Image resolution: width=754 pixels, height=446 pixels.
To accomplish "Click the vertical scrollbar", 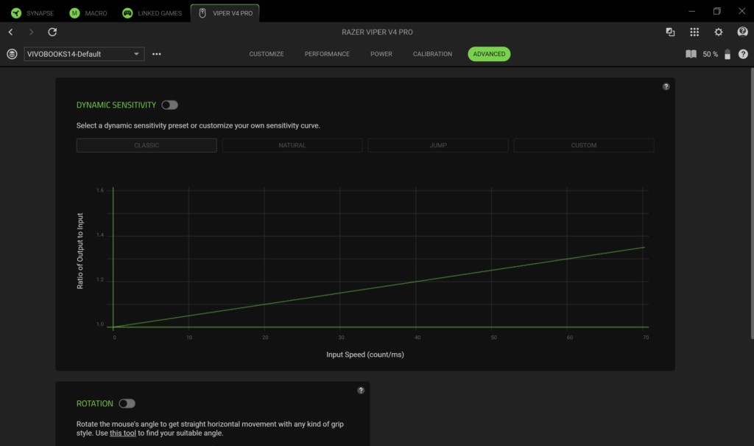I will coord(752,203).
